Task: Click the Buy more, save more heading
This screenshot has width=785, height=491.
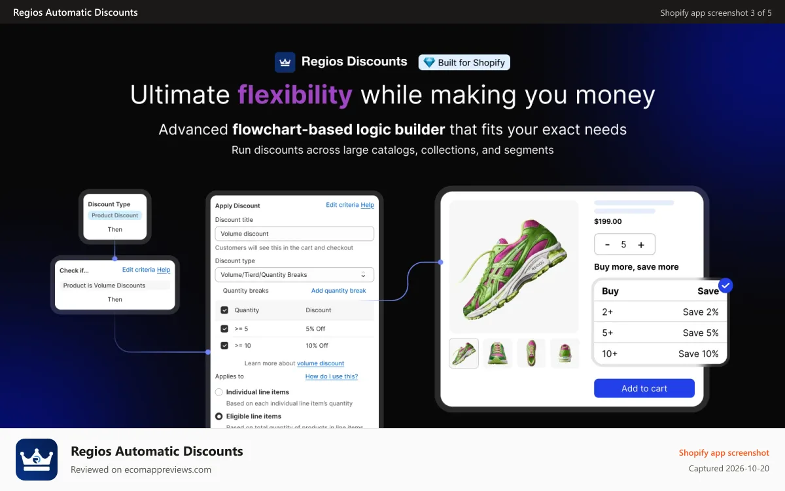Action: (637, 267)
